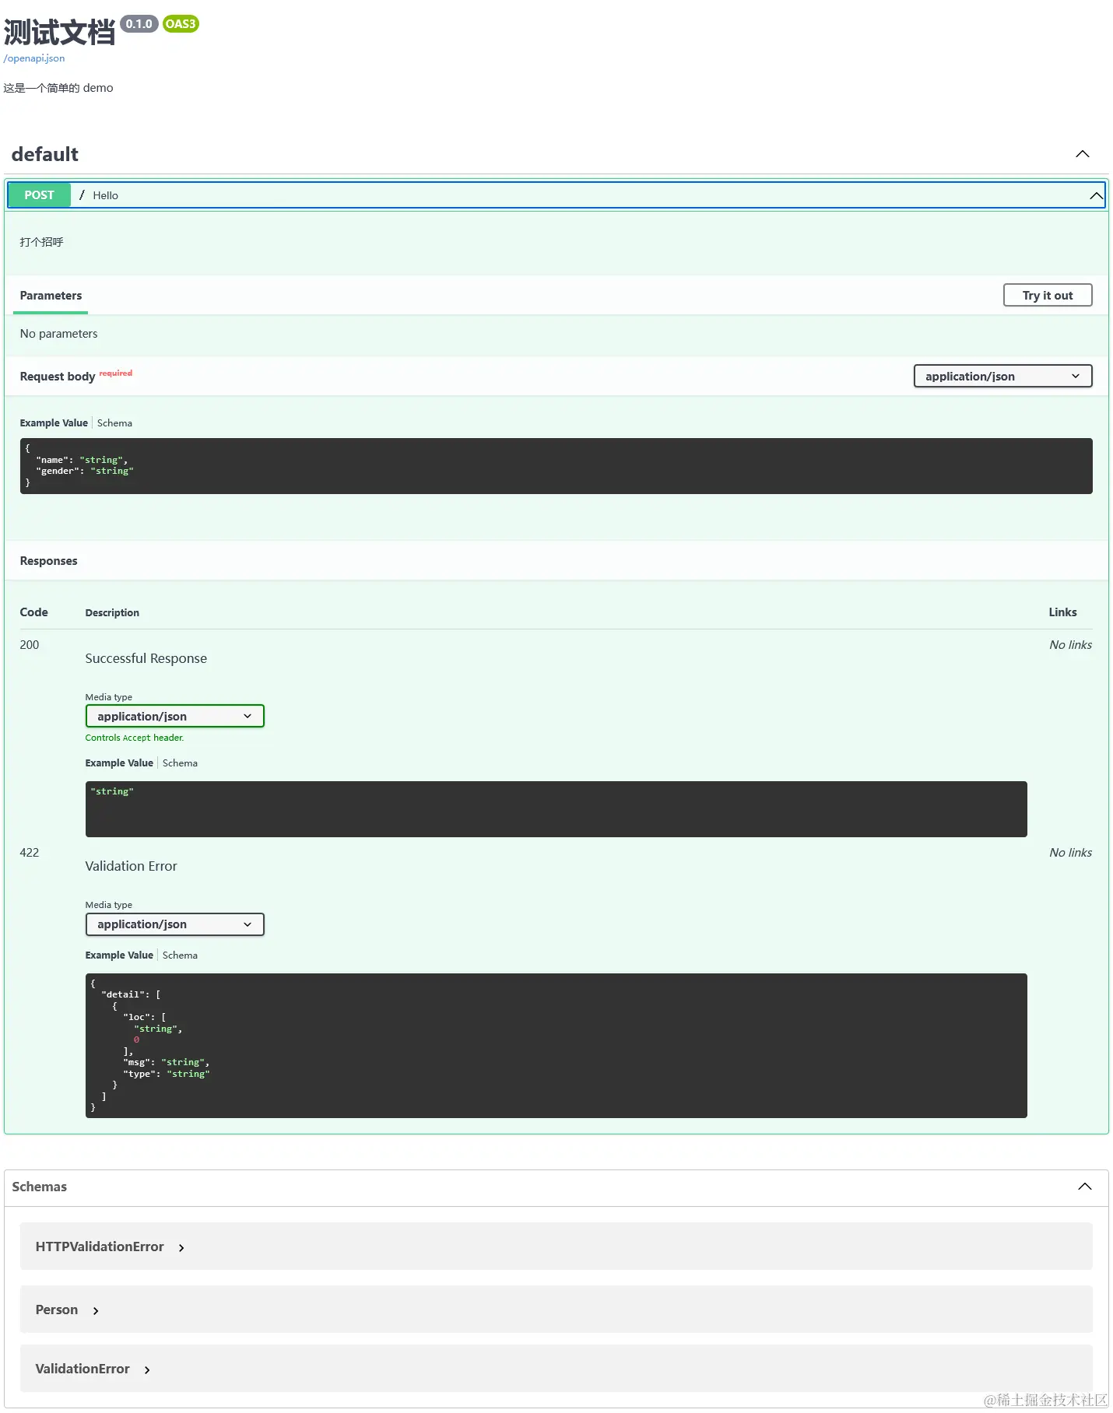This screenshot has width=1113, height=1413.
Task: Open the 200 response Media type dropdown
Action: pos(174,717)
